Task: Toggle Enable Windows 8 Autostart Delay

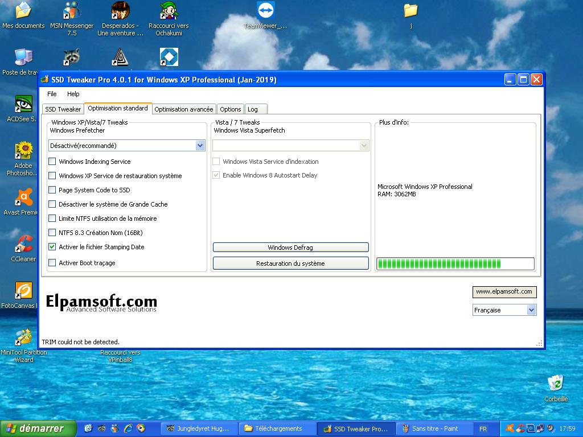Action: pos(216,175)
